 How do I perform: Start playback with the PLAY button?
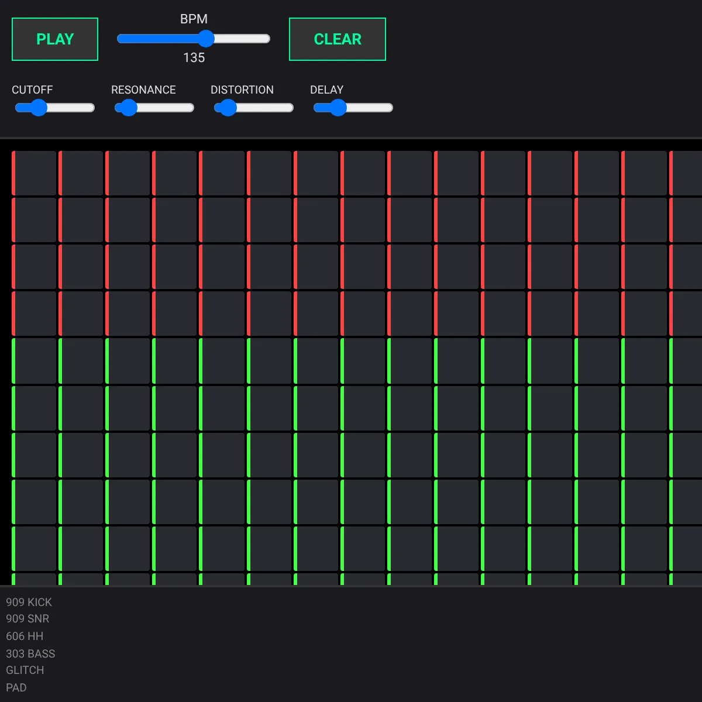pyautogui.click(x=55, y=39)
